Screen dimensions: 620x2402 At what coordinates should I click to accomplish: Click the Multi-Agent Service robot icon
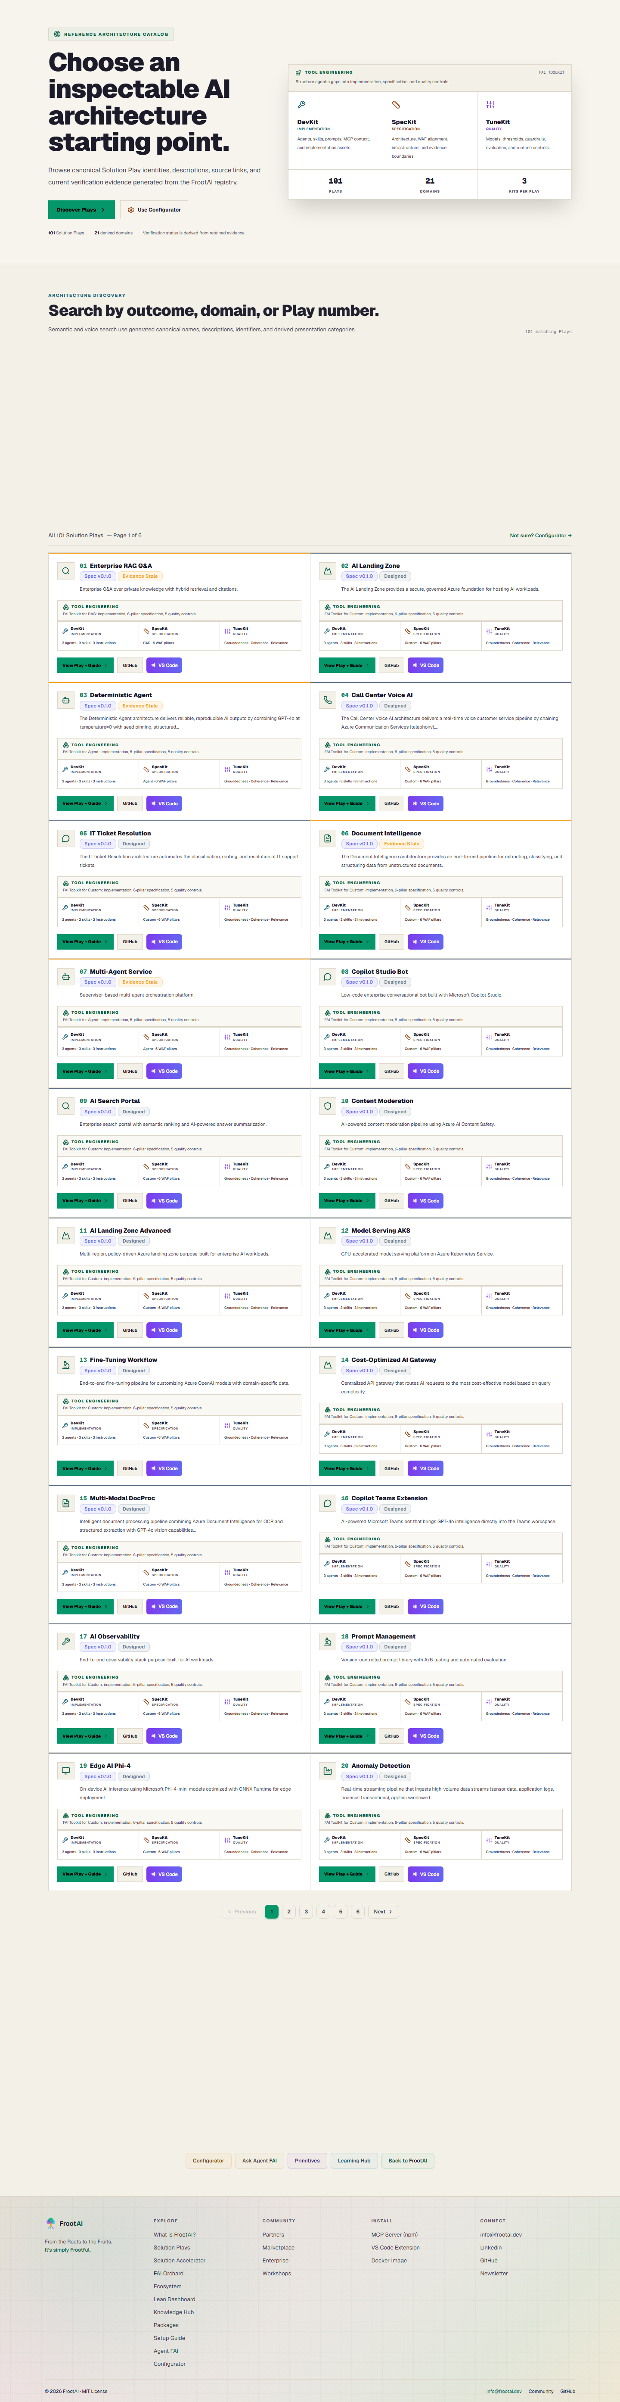pos(65,976)
